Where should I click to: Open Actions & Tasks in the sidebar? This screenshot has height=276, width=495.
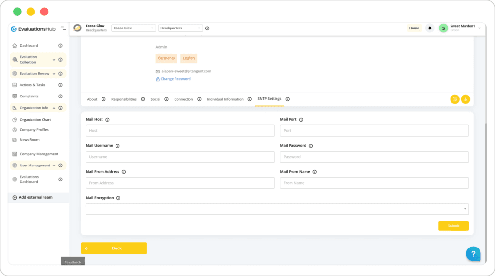tap(32, 85)
